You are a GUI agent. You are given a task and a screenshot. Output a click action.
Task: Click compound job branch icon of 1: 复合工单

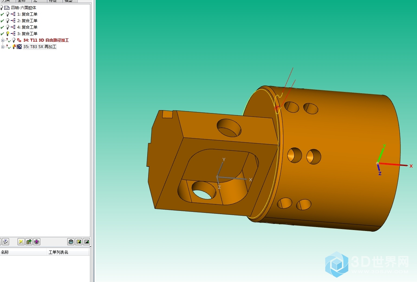coord(13,14)
